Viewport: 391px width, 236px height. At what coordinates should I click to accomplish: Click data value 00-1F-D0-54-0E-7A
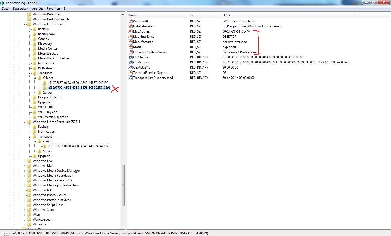tap(236, 31)
